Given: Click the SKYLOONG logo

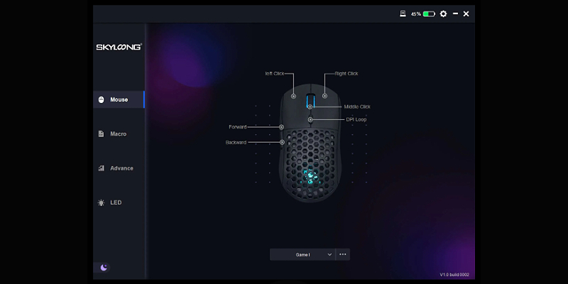Looking at the screenshot, I should [119, 48].
